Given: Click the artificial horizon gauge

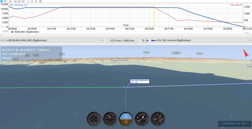Looking at the screenshot, I should tap(126, 119).
